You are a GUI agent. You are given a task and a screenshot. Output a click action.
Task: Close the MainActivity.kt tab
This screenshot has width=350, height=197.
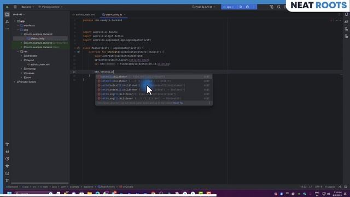pos(125,15)
